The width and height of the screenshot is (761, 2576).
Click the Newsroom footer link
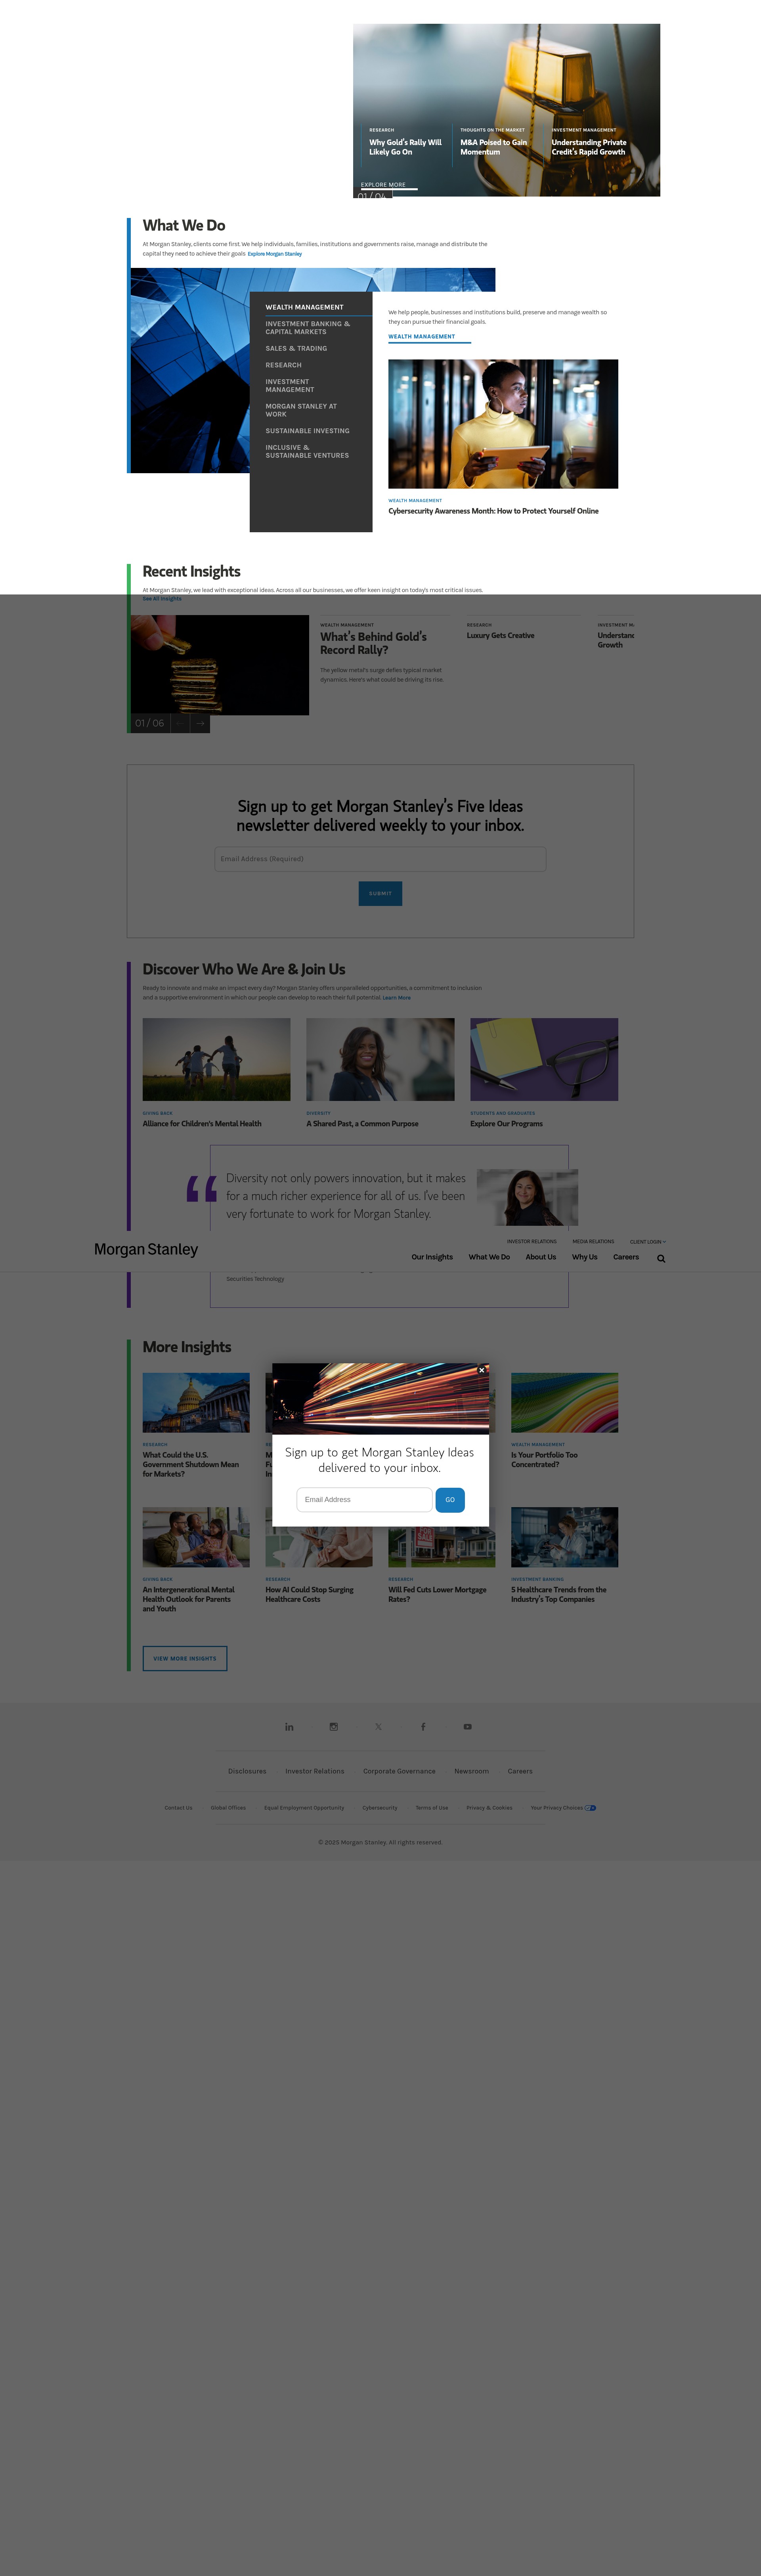point(471,1771)
